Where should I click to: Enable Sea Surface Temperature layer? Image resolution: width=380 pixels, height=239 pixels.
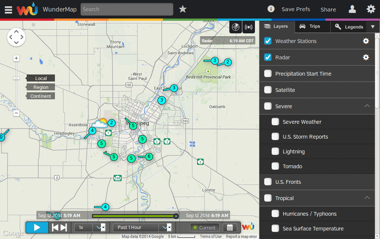pos(275,228)
